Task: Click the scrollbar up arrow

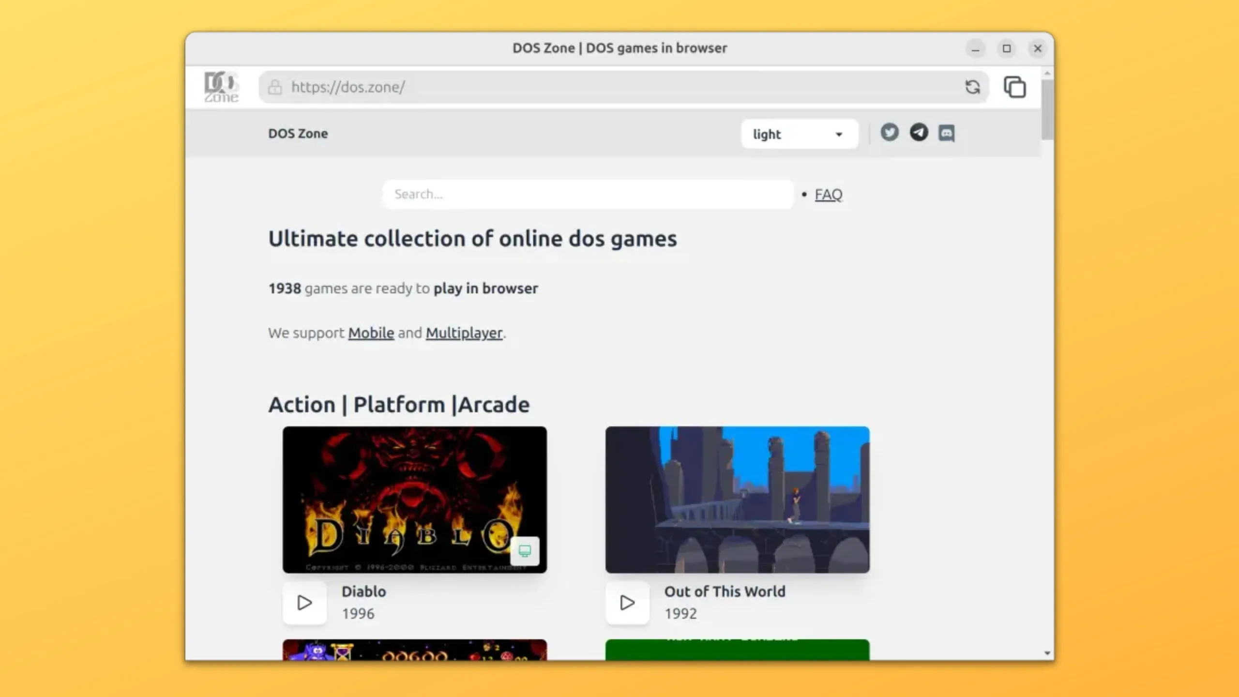Action: (x=1047, y=73)
